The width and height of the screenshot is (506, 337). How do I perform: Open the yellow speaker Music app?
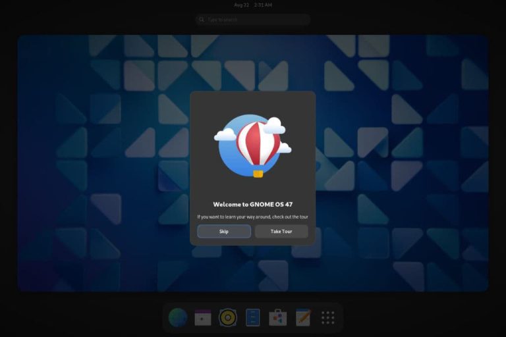click(x=228, y=318)
